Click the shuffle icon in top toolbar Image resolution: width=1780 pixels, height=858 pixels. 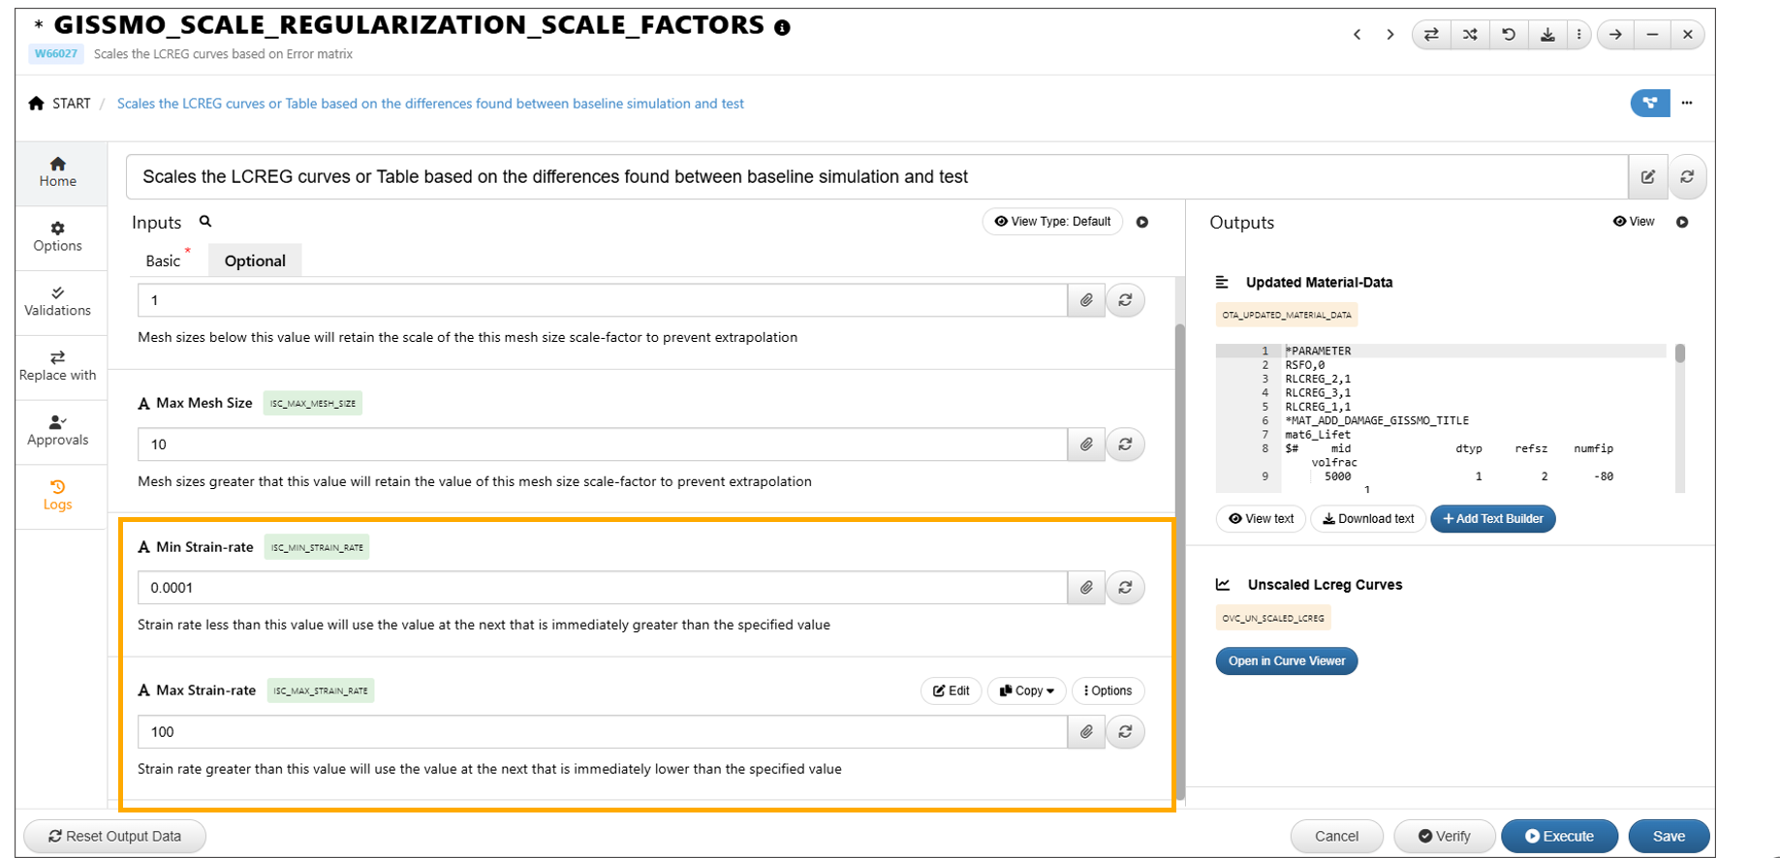click(1470, 35)
